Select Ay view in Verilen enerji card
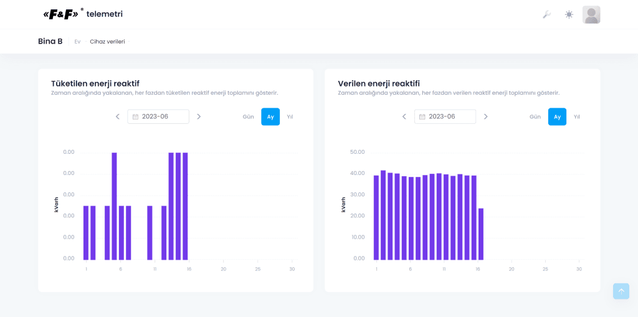Screen dimensions: 638x317 click(557, 117)
